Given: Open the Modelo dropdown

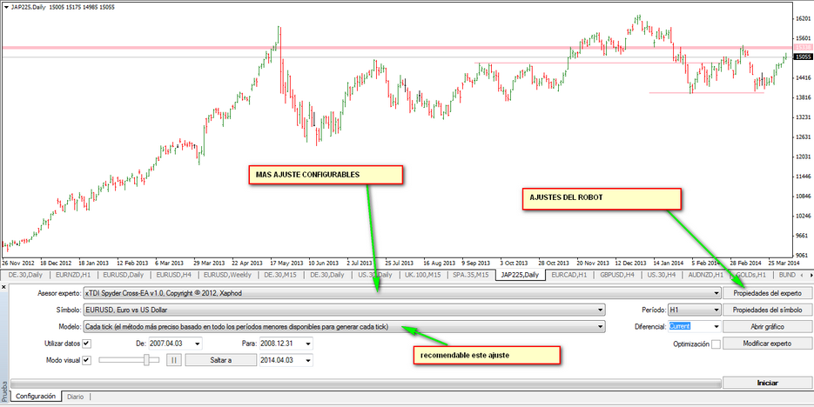Looking at the screenshot, I should [x=601, y=327].
